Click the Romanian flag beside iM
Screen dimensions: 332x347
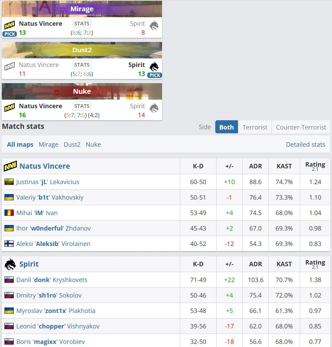click(x=9, y=213)
